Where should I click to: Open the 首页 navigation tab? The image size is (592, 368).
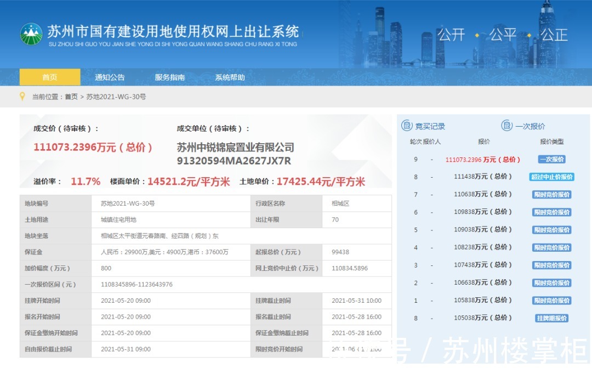click(x=50, y=77)
